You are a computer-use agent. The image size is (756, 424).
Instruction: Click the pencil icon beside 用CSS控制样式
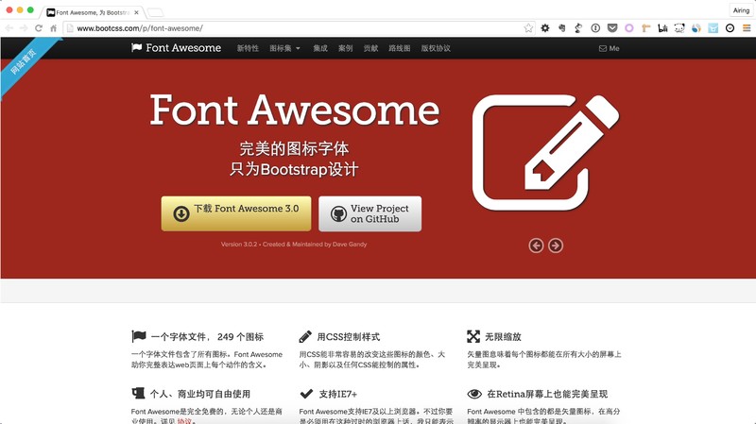[305, 336]
